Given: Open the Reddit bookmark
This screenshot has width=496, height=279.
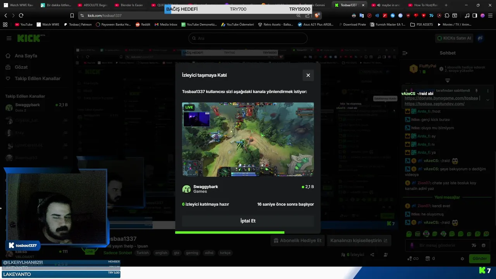Looking at the screenshot, I should click(143, 24).
